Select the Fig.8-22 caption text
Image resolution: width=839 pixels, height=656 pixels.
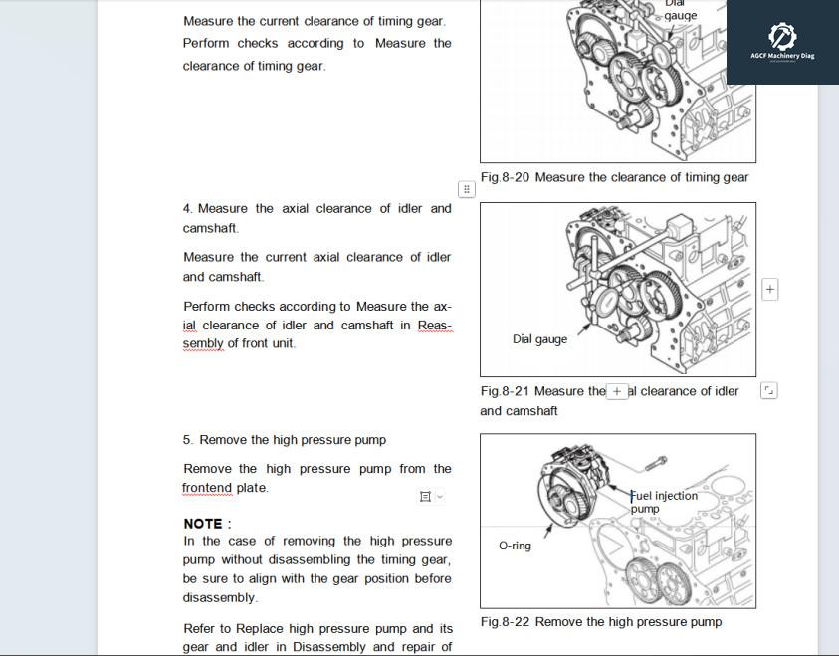(600, 621)
